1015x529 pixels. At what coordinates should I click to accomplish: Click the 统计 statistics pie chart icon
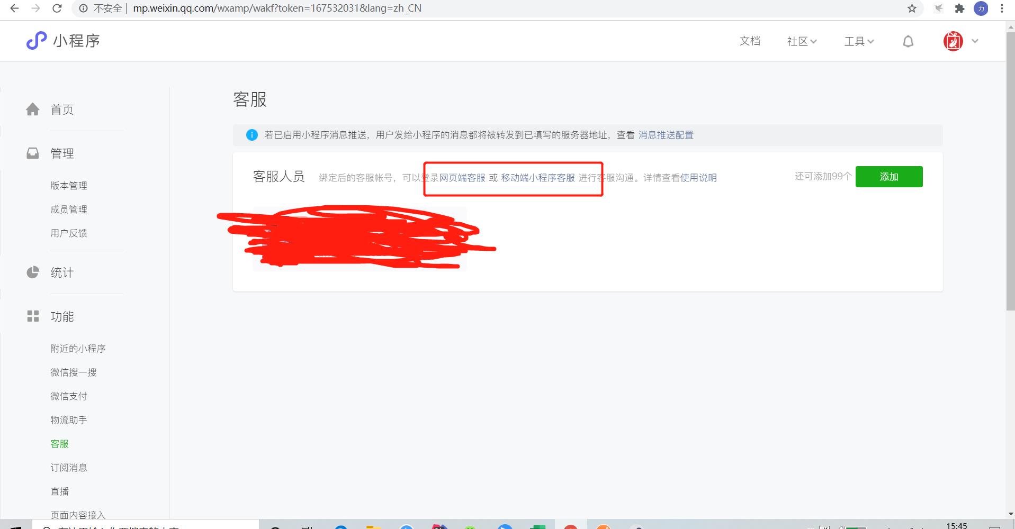pyautogui.click(x=33, y=272)
